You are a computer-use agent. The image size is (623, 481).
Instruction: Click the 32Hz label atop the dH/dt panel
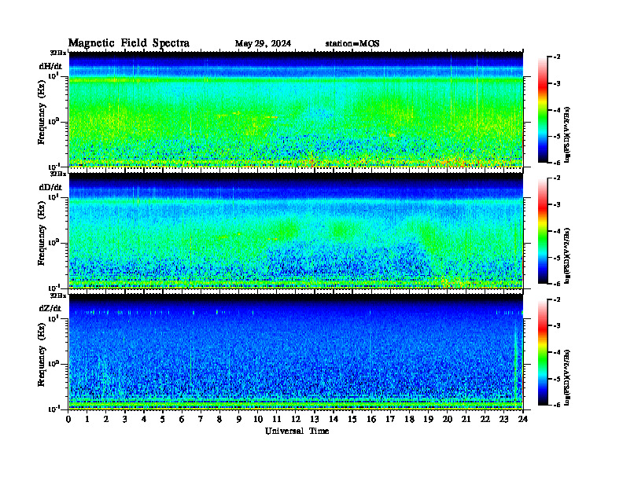[x=58, y=53]
